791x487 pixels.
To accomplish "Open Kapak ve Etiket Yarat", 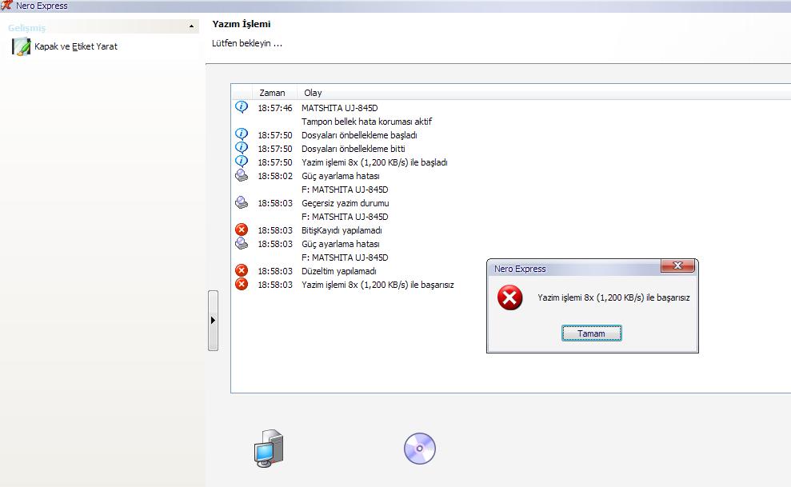I will [x=76, y=46].
